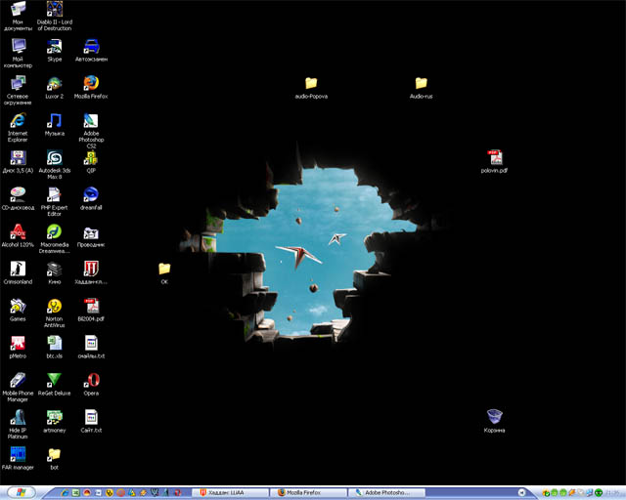Select the FAR manager shortcut

(x=18, y=454)
